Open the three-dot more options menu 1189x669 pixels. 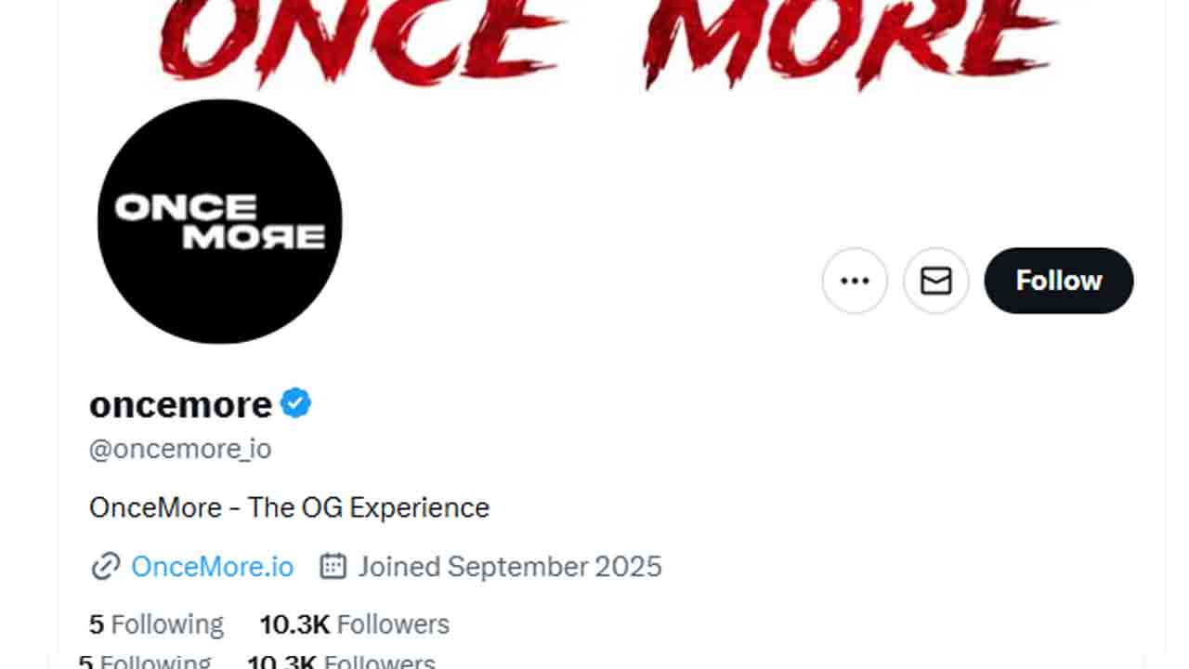[855, 281]
